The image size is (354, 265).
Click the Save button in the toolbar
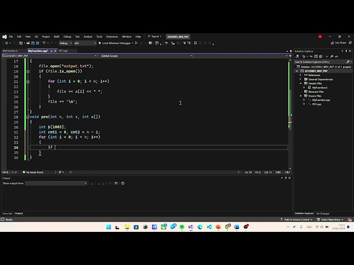click(33, 43)
